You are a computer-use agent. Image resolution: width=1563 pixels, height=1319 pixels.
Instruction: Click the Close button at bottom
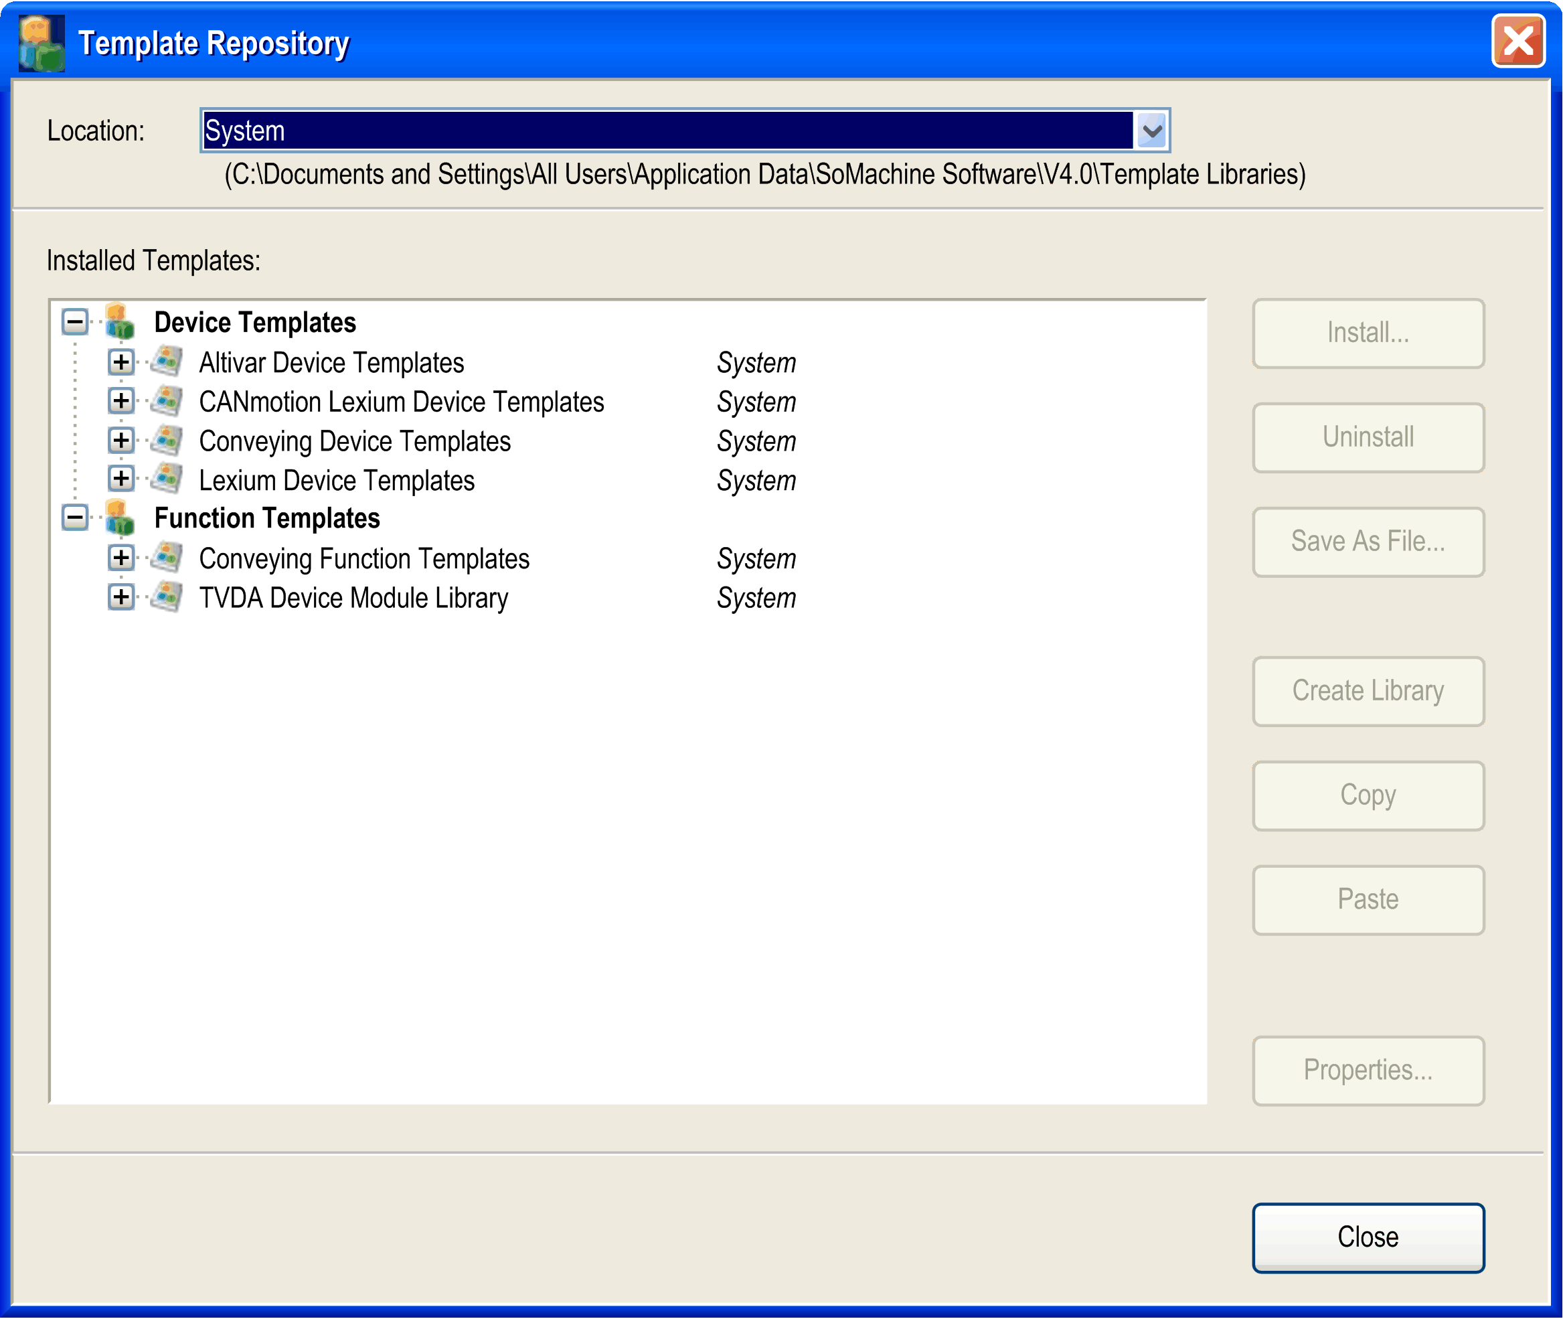[x=1368, y=1237]
